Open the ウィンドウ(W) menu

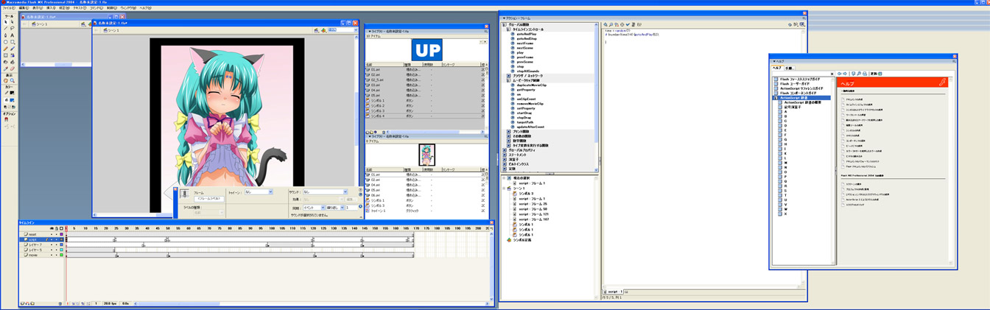pos(127,8)
